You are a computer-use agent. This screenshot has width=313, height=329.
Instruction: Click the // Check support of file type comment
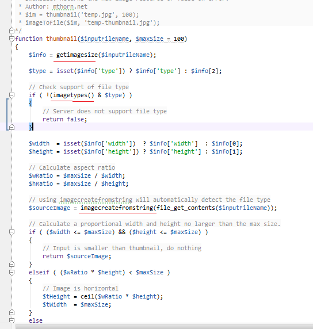pyautogui.click(x=79, y=87)
